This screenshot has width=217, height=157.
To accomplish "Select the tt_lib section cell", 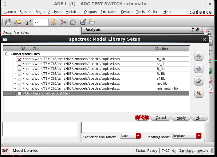I will coord(172,59).
